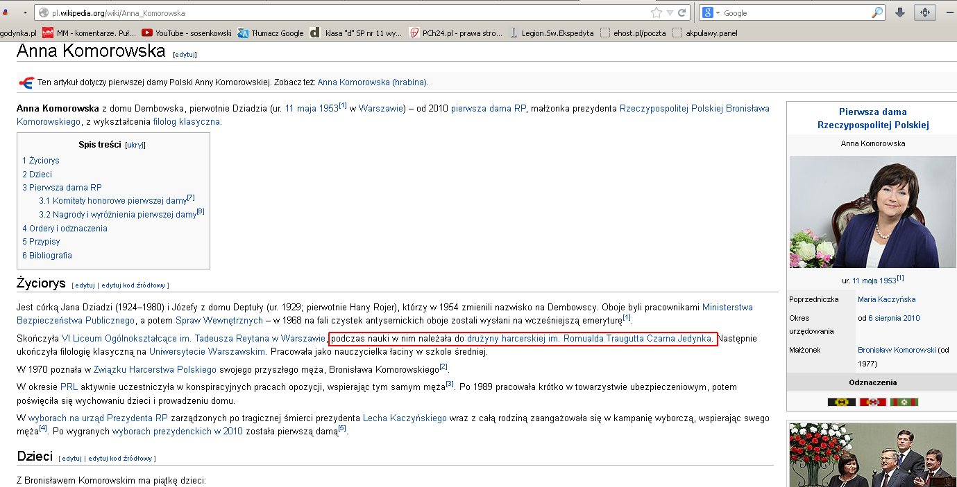Viewport: 957px width, 487px height.
Task: Click the search magnifier icon
Action: (x=877, y=12)
